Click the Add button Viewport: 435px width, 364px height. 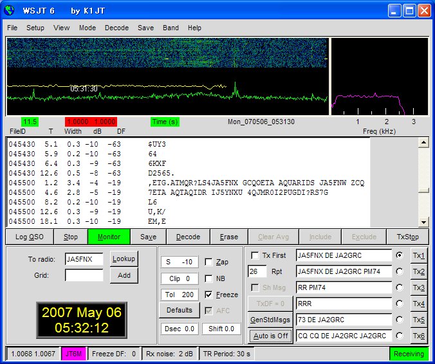[x=124, y=275]
